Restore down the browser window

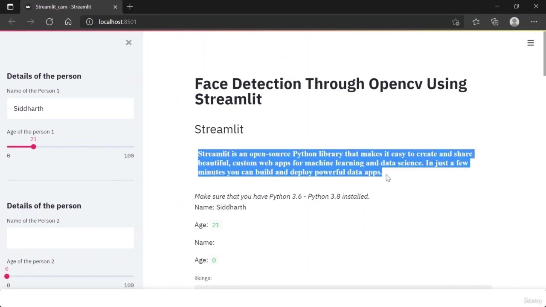pos(517,6)
